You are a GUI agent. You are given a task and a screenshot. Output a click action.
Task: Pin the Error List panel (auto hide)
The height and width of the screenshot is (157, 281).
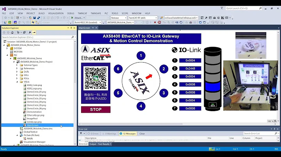(274, 129)
